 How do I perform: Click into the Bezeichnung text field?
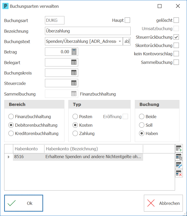point(88,31)
